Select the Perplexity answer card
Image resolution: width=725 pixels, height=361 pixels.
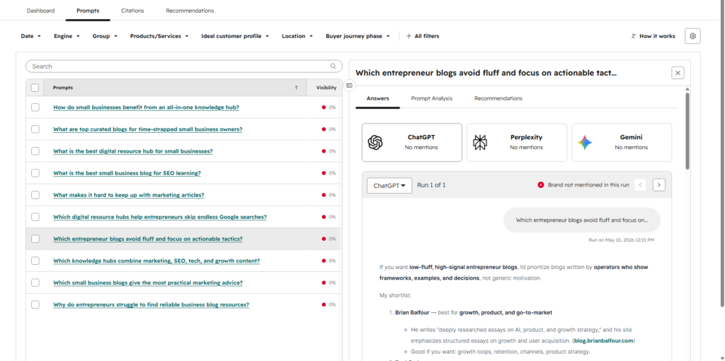(x=516, y=143)
